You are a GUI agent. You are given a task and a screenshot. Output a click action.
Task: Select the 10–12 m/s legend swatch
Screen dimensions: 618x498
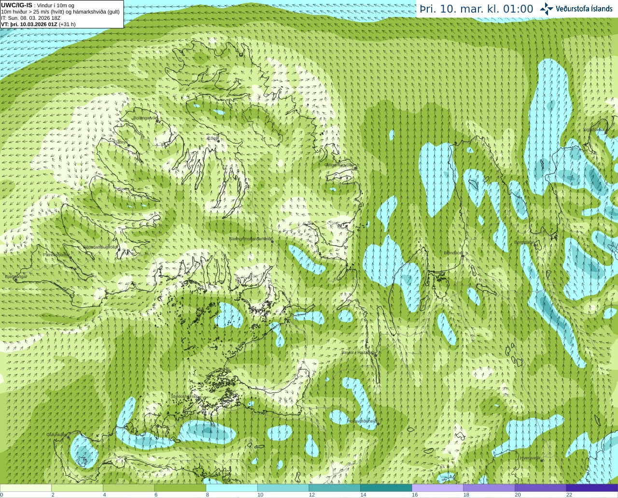tap(283, 487)
